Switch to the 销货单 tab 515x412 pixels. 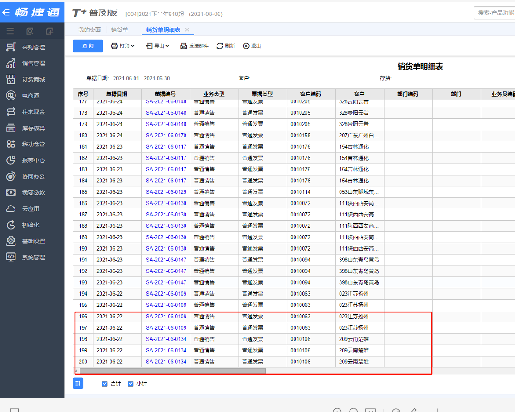(120, 30)
